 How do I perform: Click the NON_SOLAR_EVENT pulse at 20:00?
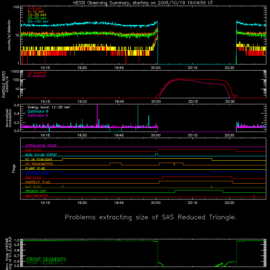(157, 155)
